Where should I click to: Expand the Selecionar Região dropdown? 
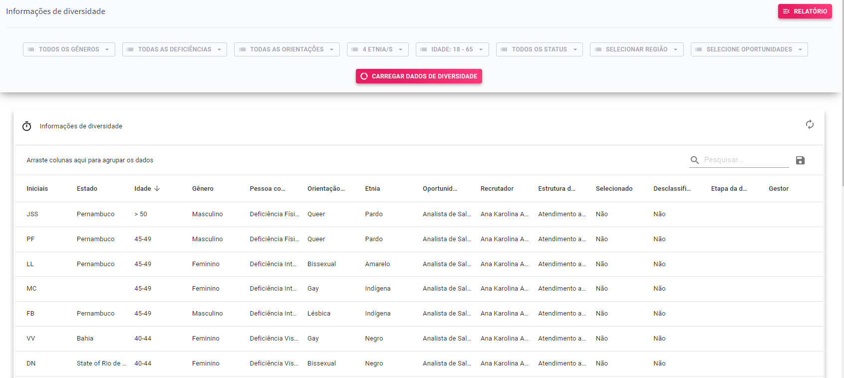click(x=636, y=49)
